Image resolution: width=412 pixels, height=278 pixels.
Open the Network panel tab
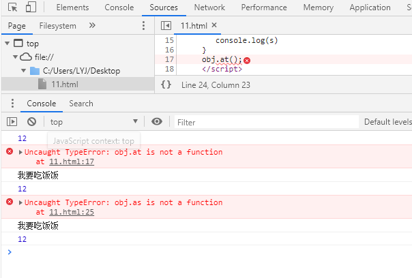click(x=209, y=7)
